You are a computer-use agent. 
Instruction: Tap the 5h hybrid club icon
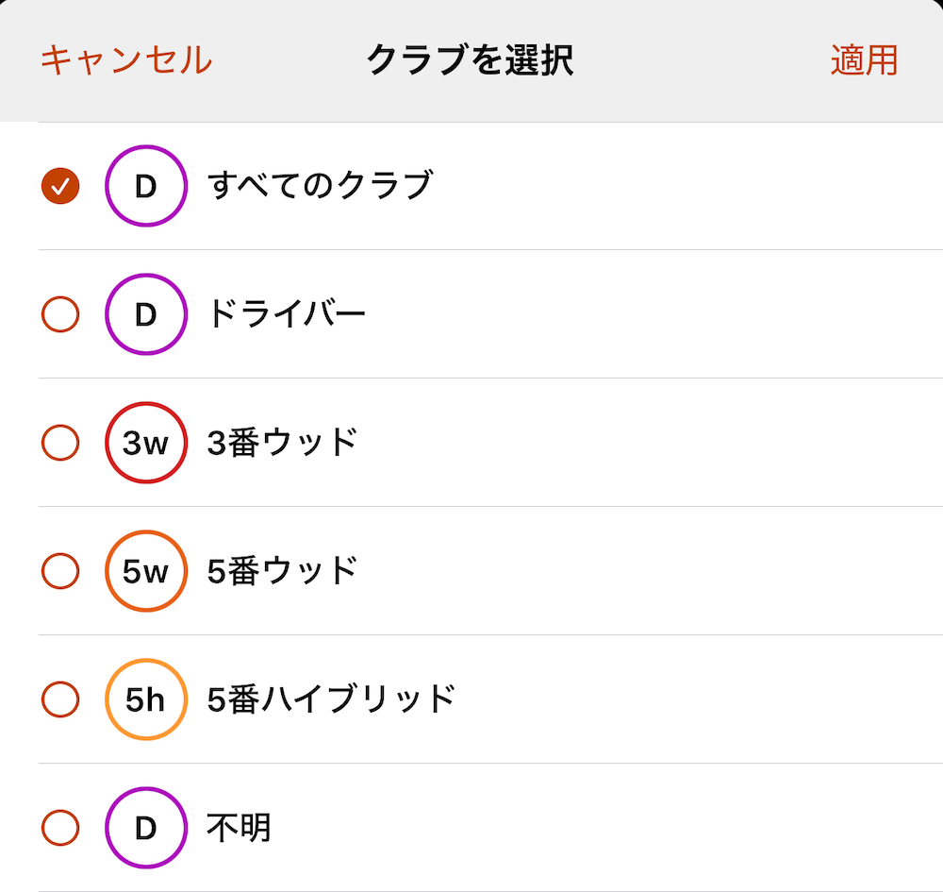(x=146, y=699)
